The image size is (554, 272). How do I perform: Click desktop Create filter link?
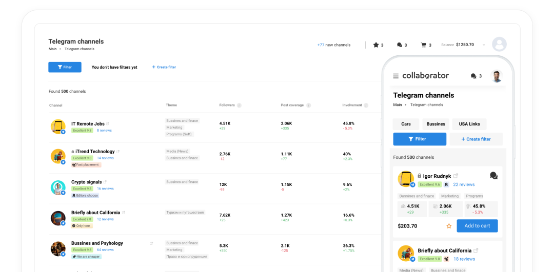click(x=164, y=67)
